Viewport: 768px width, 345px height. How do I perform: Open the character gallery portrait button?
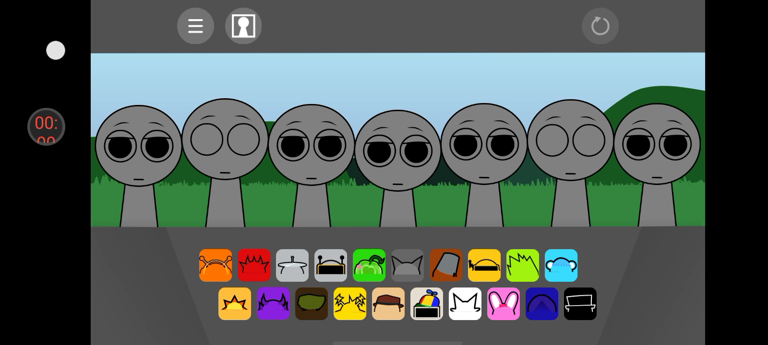243,26
